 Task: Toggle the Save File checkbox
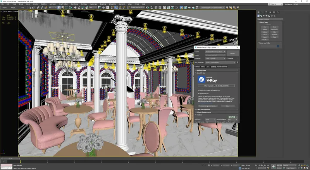(227, 59)
